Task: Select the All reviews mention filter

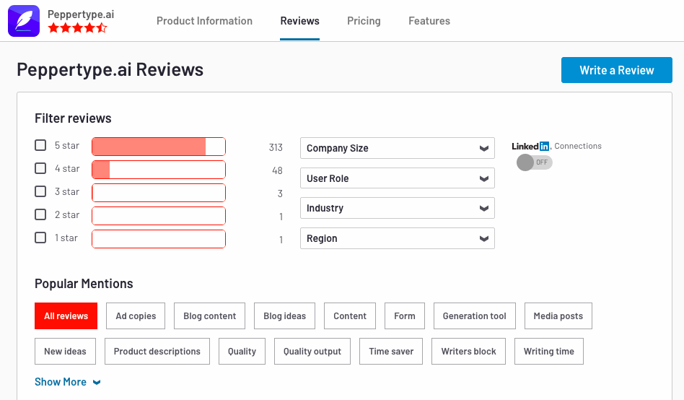Action: [x=66, y=316]
